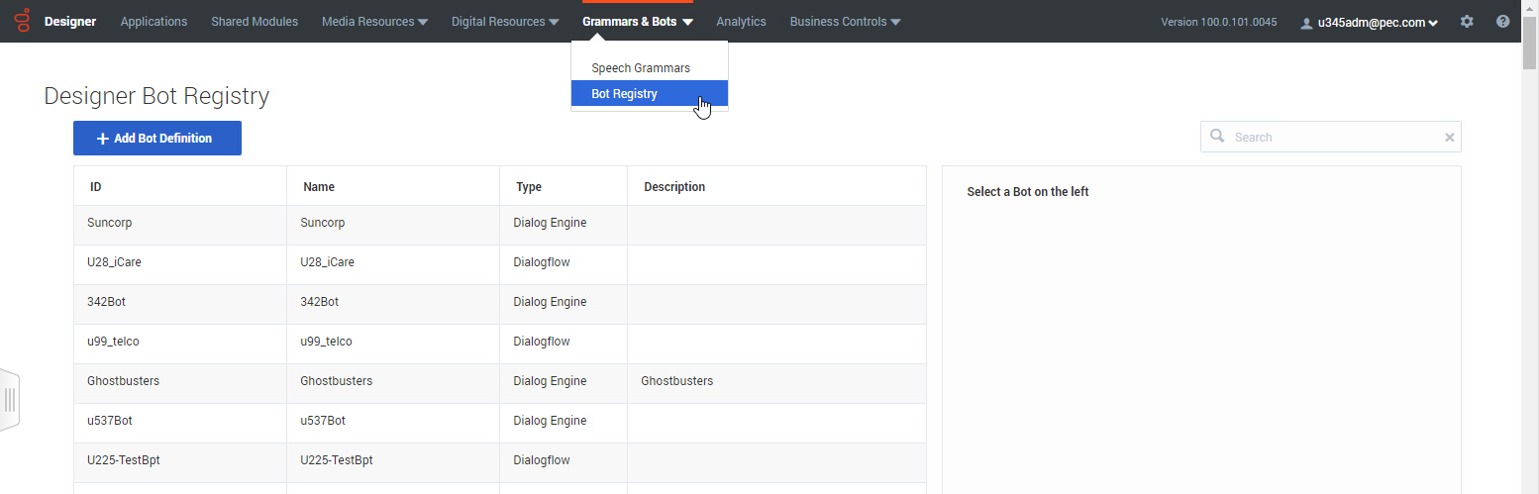Select U225-TestBpt in the ID column
The width and height of the screenshot is (1539, 494).
pyautogui.click(x=124, y=460)
